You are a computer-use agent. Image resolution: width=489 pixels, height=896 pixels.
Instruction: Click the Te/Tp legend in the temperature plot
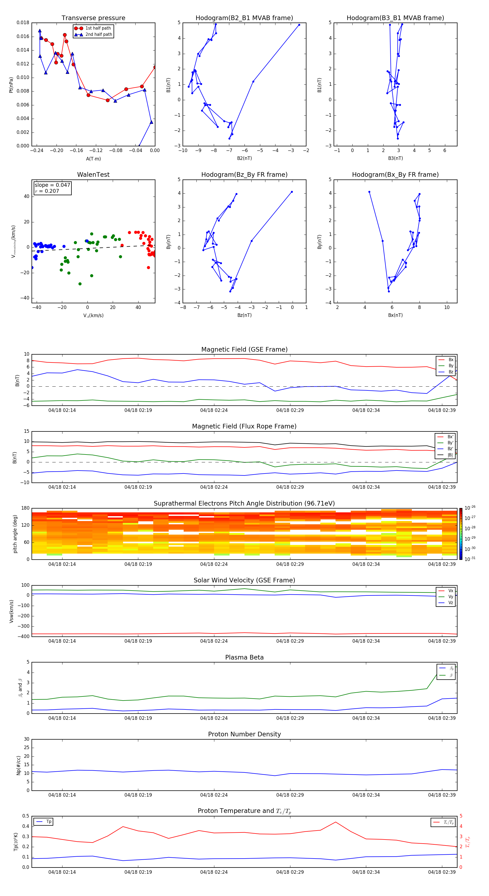pos(443,822)
